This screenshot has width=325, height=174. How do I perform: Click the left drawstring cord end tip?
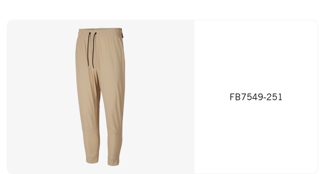pos(88,65)
